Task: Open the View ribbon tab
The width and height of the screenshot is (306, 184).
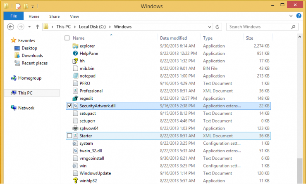Action: point(74,17)
